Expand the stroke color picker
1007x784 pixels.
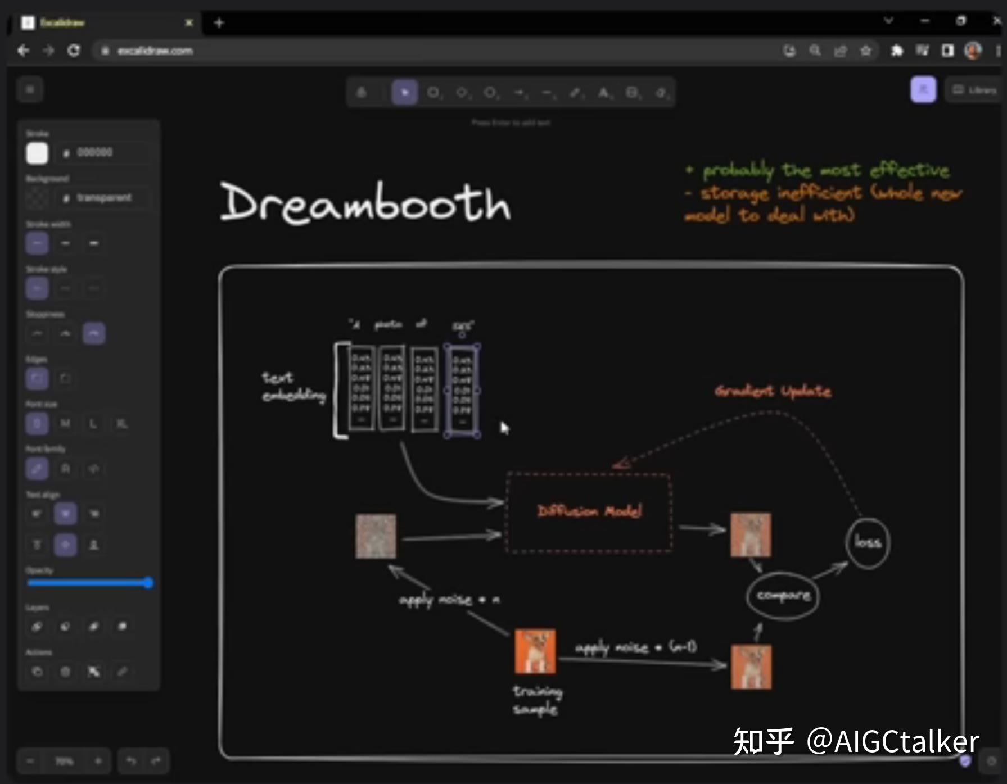37,152
